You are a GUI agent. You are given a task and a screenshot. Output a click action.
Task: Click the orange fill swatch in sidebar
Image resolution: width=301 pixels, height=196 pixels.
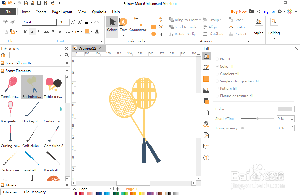point(206,79)
